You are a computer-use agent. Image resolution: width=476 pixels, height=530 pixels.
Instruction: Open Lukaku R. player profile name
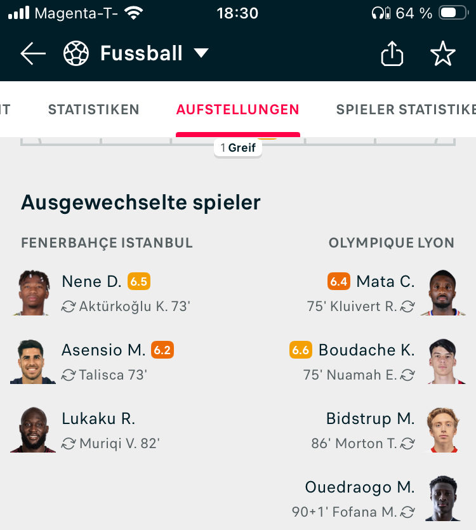pyautogui.click(x=98, y=418)
